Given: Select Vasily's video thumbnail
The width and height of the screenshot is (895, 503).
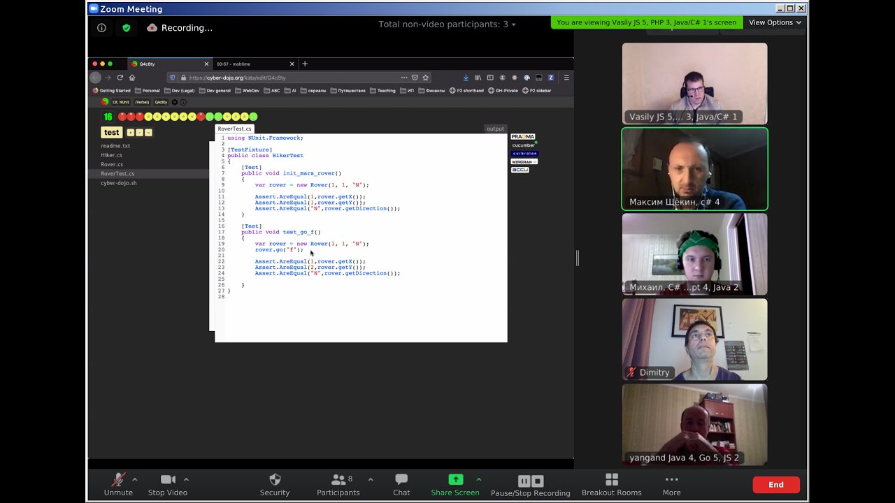Looking at the screenshot, I should pos(695,84).
